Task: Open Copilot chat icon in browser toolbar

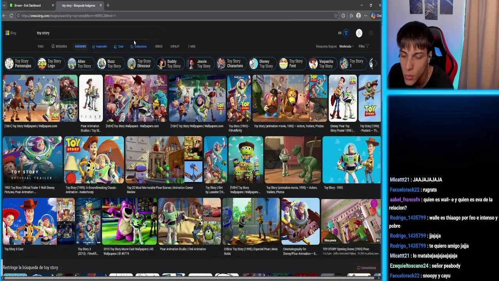Action: coord(376,16)
